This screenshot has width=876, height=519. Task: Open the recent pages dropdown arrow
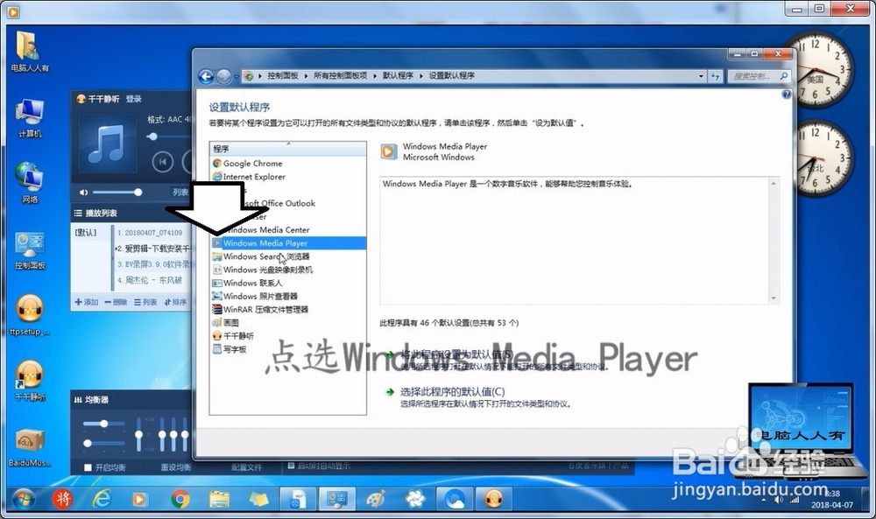[237, 76]
